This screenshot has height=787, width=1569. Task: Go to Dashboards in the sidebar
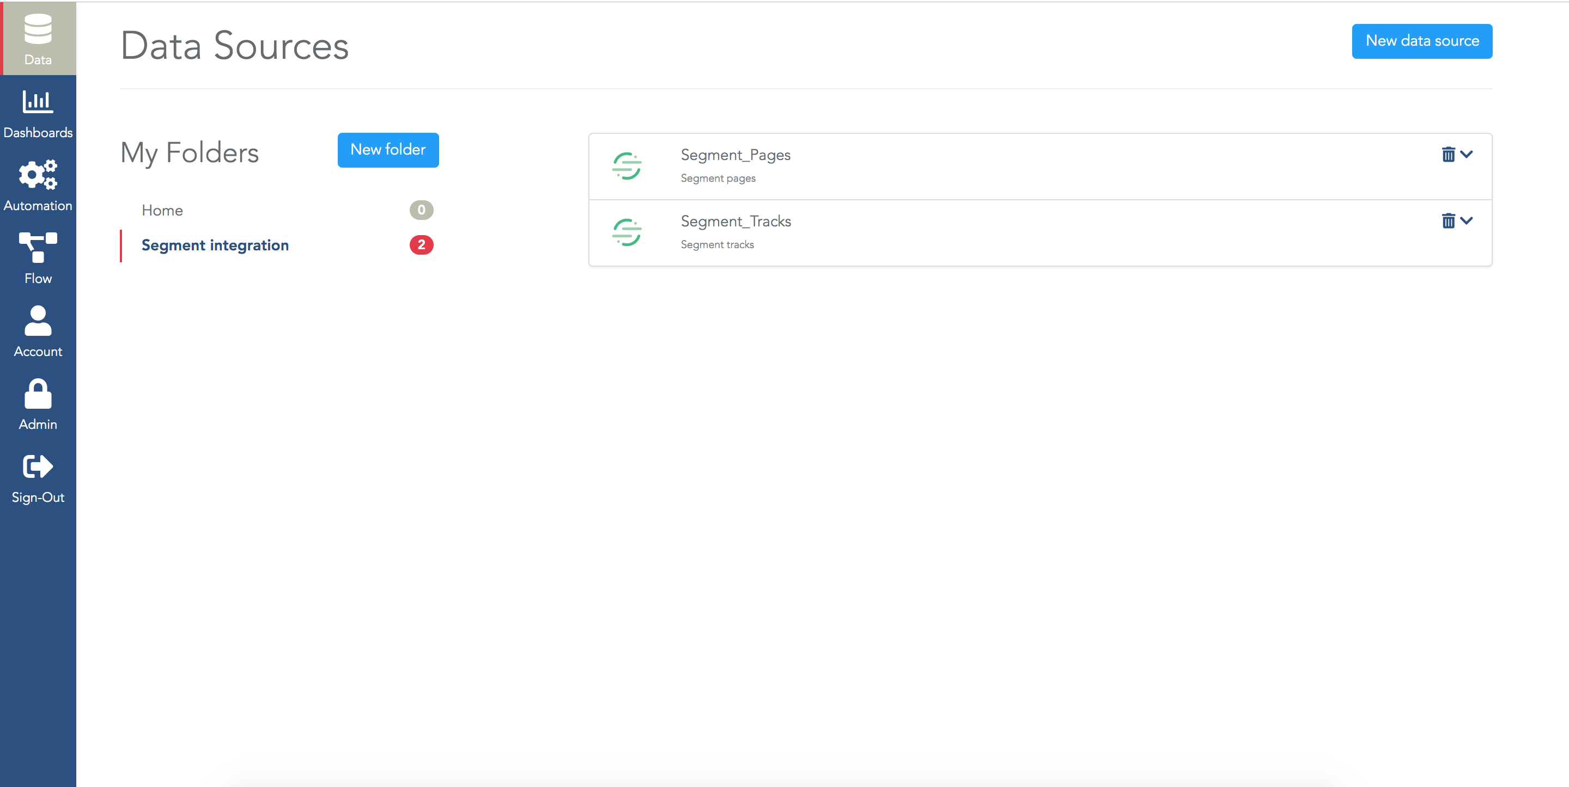[x=38, y=114]
